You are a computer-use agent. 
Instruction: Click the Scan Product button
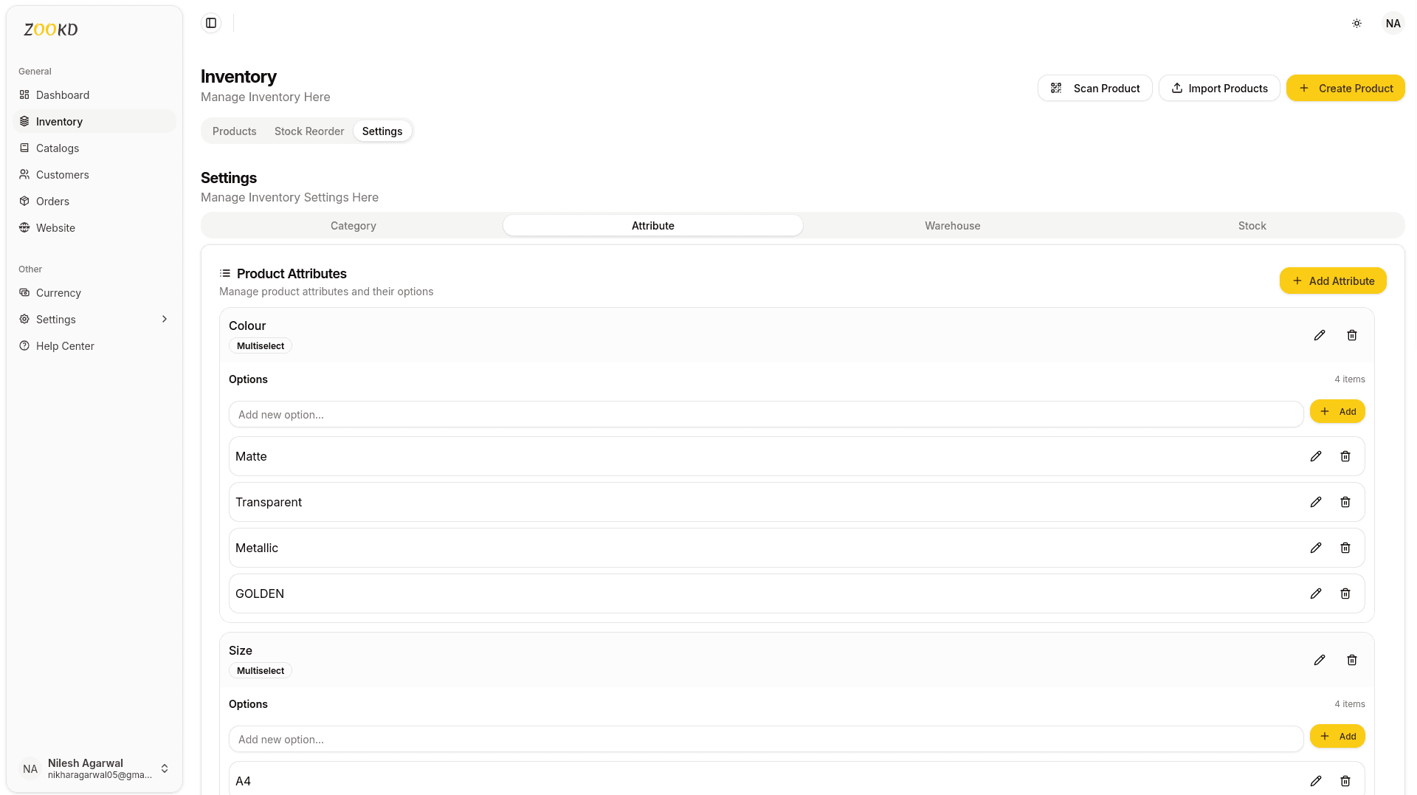(x=1094, y=89)
